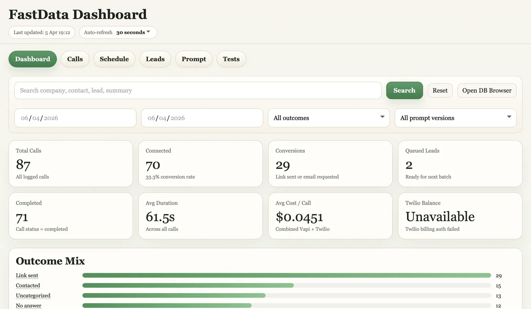Click the Avg Duration card

click(x=200, y=216)
